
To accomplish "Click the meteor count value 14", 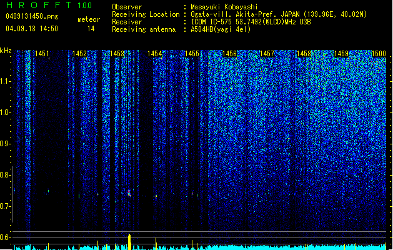I will point(91,29).
